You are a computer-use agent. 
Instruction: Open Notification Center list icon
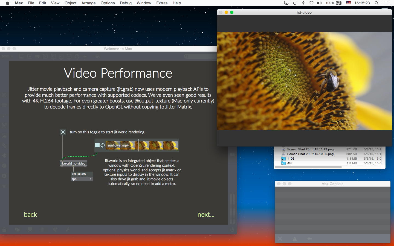pos(385,3)
